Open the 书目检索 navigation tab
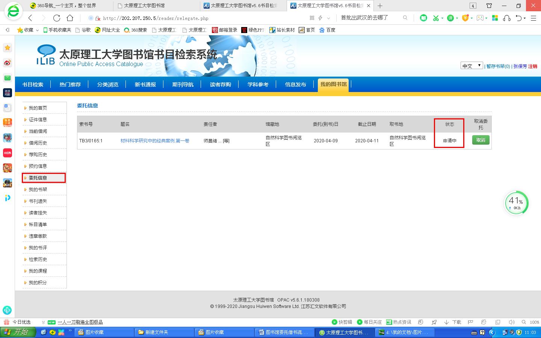 33,84
